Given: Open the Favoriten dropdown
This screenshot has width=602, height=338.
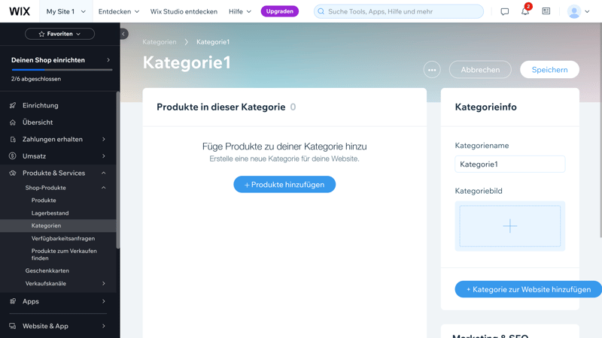Looking at the screenshot, I should [x=59, y=34].
